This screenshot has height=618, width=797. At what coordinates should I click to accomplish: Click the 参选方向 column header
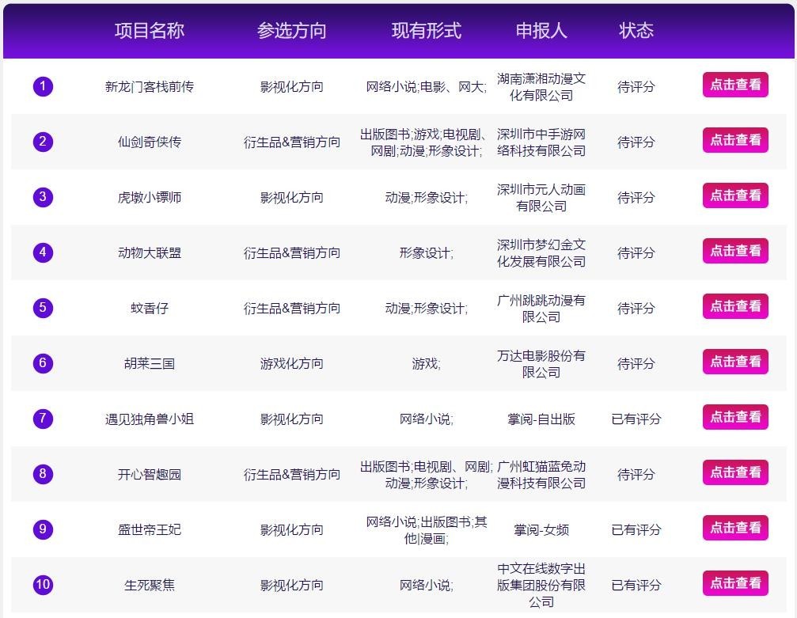(x=292, y=31)
